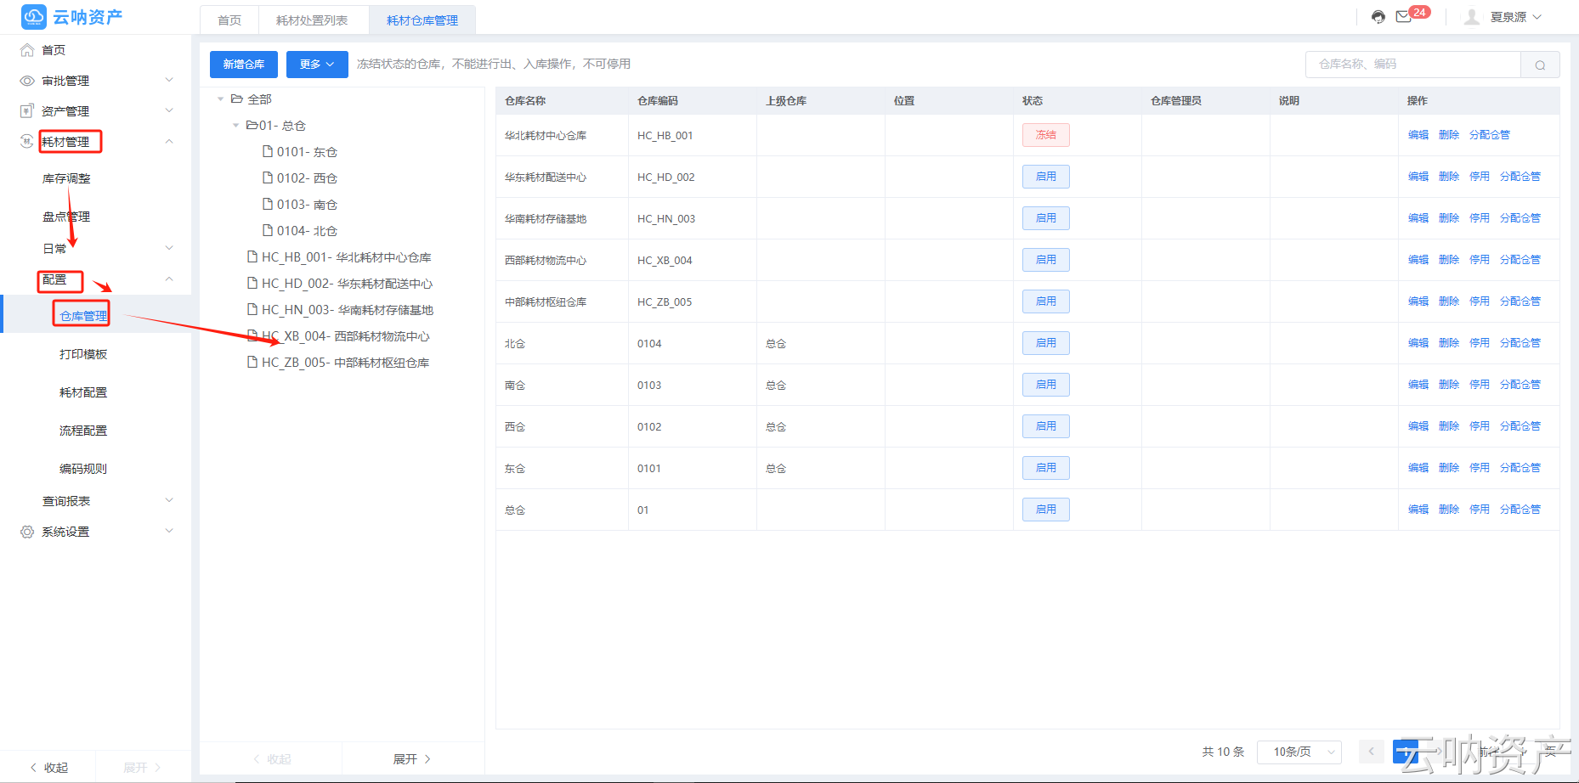This screenshot has width=1579, height=783.
Task: Click the 全部 folder icon in tree
Action: [x=237, y=99]
